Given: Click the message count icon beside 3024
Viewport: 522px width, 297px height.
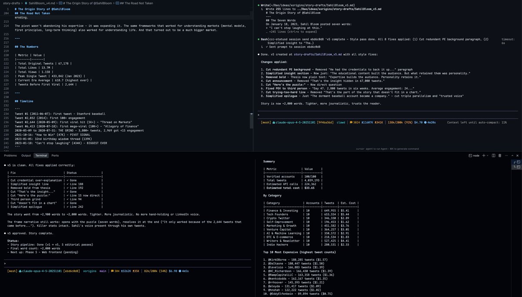Looking at the screenshot, I should [x=351, y=123].
